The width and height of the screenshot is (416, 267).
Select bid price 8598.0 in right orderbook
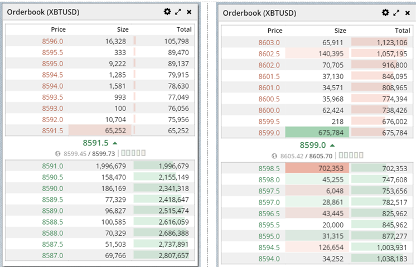(269, 179)
